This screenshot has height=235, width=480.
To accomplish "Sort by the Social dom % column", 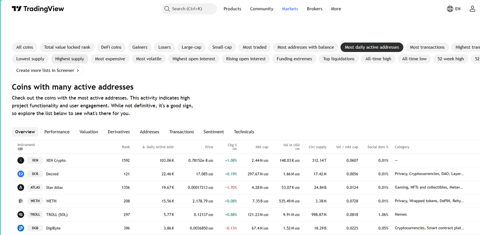I will (x=378, y=147).
